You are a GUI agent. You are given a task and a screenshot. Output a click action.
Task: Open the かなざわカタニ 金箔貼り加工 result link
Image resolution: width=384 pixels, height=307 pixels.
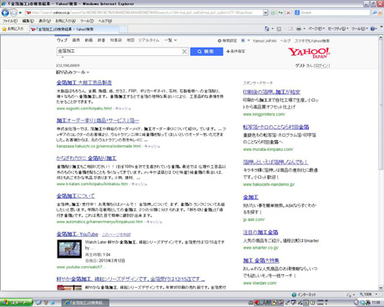click(87, 159)
